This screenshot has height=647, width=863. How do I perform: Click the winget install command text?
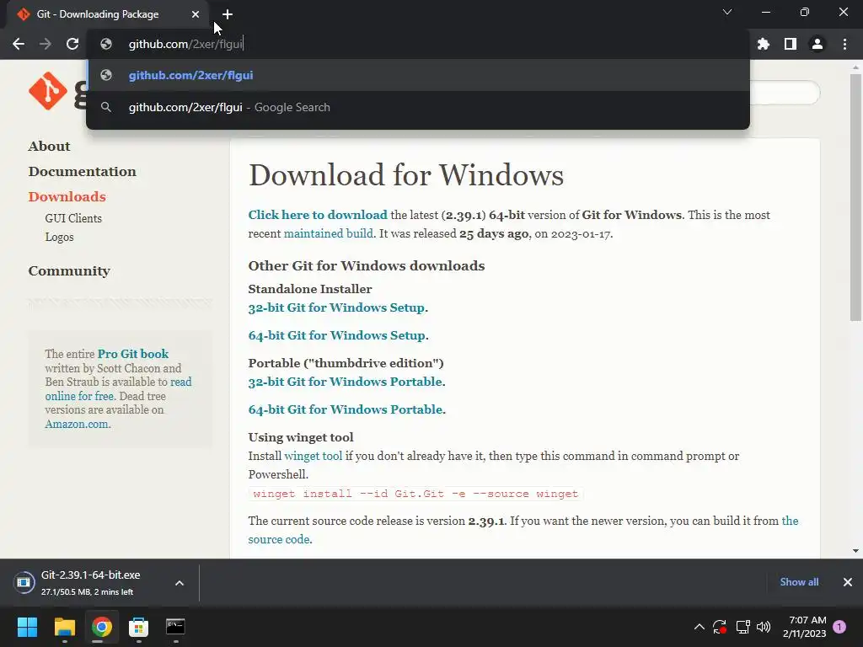pos(415,494)
